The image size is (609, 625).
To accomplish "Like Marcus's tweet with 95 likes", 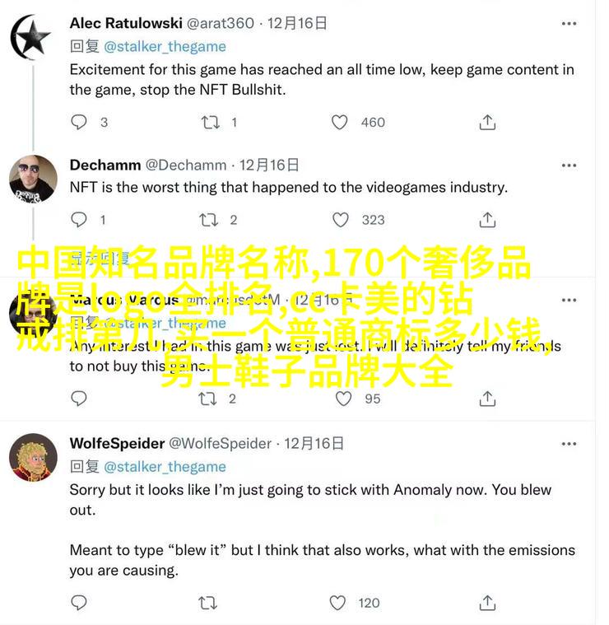I will [x=343, y=399].
